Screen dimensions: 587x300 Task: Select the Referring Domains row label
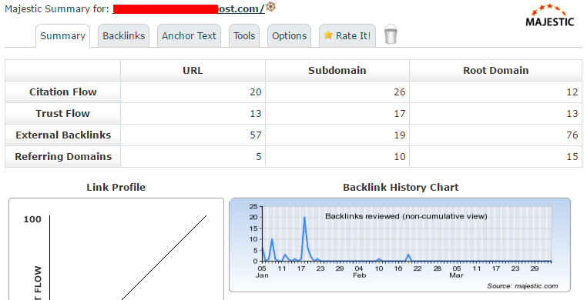tap(63, 156)
